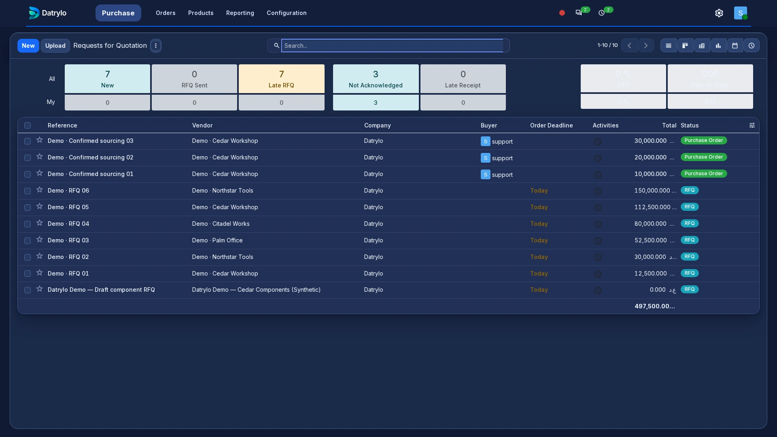The image size is (777, 437).
Task: Go to the next page of records
Action: click(x=646, y=46)
